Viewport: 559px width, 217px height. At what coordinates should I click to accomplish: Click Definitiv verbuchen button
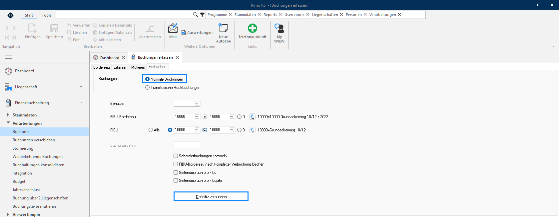point(211,196)
